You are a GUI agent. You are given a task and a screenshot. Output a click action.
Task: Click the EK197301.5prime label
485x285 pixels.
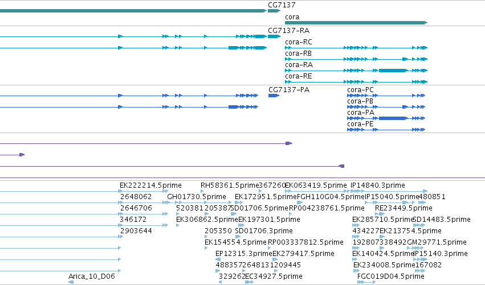[269, 220]
